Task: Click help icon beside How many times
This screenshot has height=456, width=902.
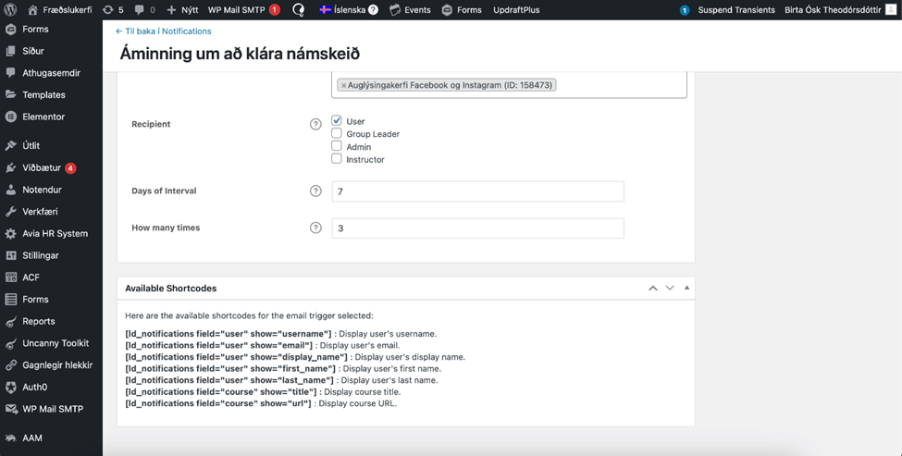Action: click(x=315, y=228)
